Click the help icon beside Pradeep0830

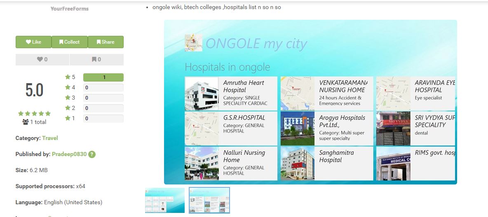92,154
